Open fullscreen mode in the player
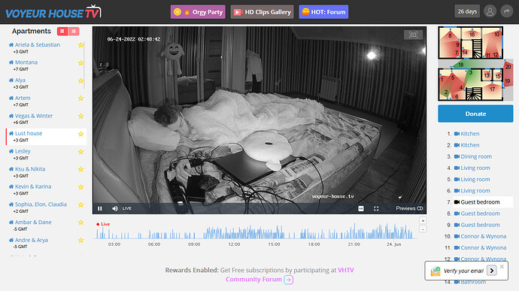The height and width of the screenshot is (291, 519). click(376, 208)
